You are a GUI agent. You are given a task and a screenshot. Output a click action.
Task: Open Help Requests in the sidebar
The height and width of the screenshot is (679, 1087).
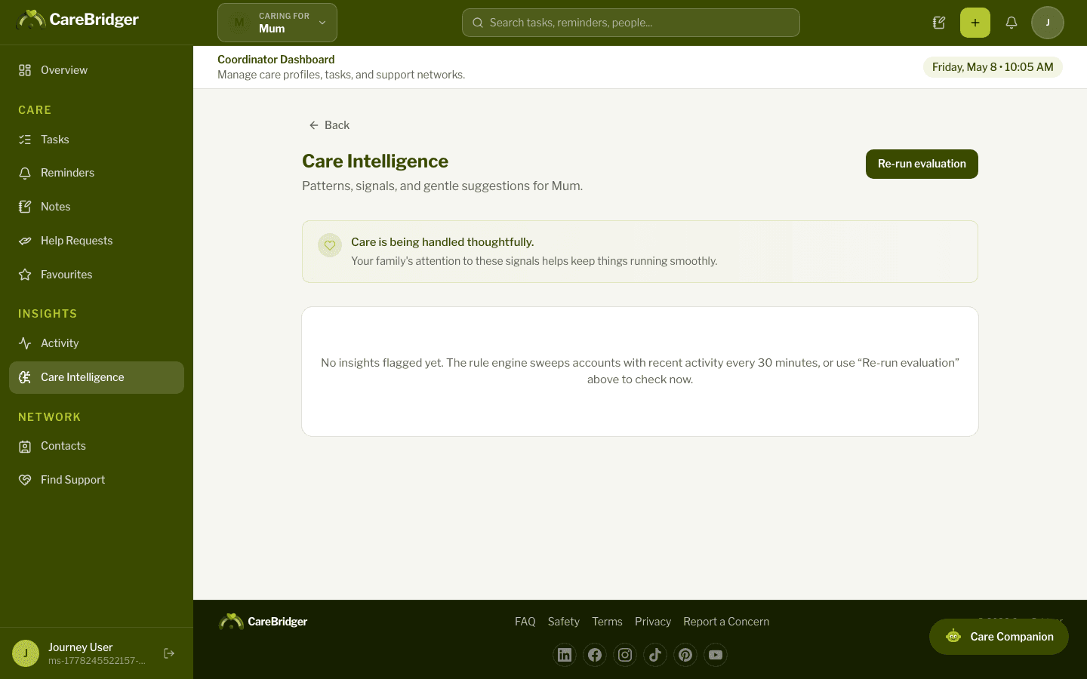[x=97, y=241]
